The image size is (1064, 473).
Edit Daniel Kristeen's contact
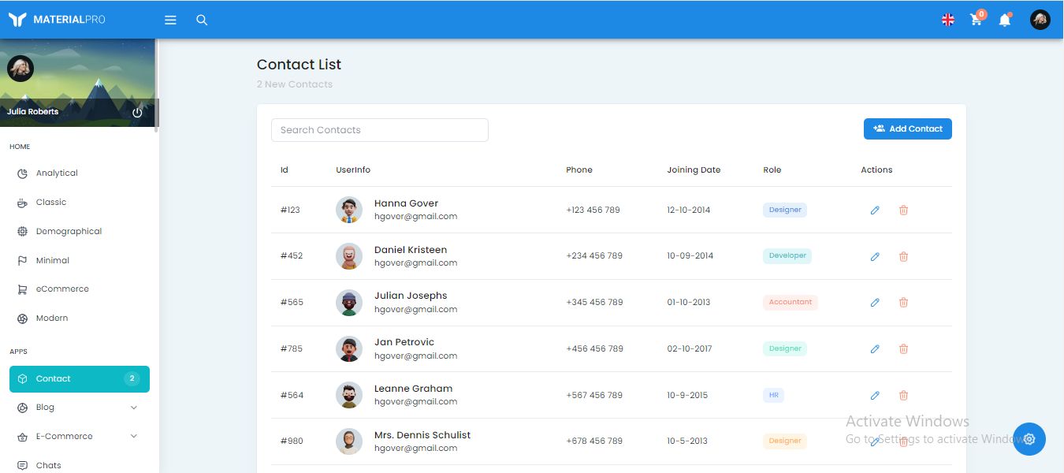point(875,257)
